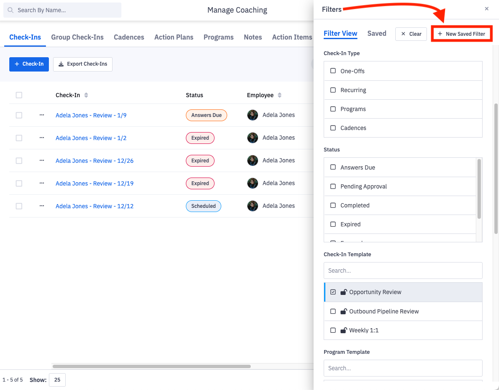Viewport: 499px width, 390px height.
Task: Click the search magnifier icon
Action: point(11,10)
